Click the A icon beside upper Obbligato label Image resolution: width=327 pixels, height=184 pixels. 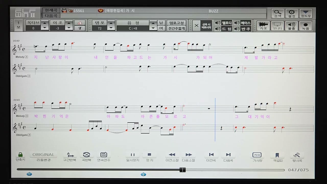coord(29,76)
